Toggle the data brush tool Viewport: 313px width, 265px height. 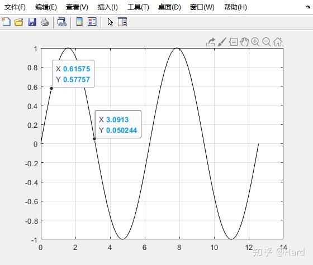pyautogui.click(x=222, y=42)
